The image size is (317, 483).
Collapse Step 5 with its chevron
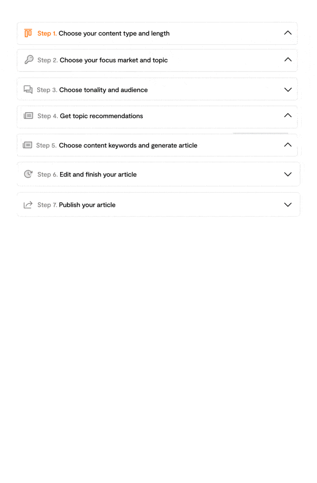288,145
